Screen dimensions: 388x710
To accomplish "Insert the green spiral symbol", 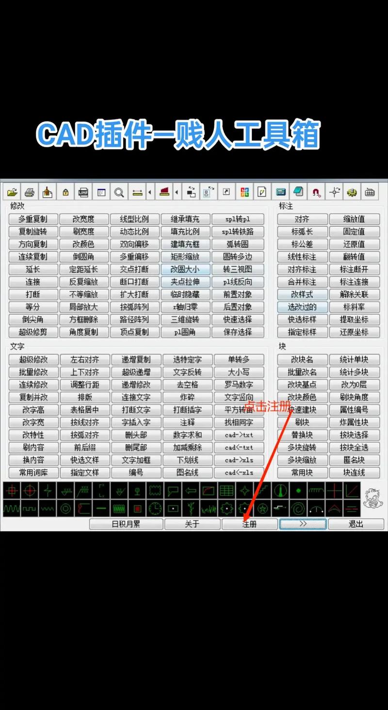I will point(299,508).
